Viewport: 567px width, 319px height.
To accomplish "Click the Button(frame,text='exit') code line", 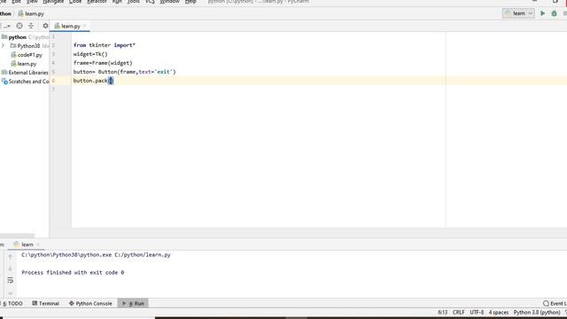I will [124, 72].
